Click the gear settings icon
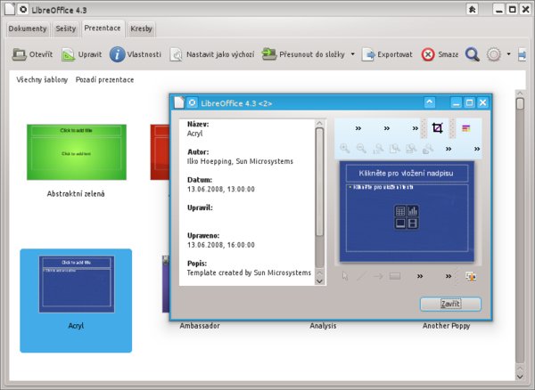The width and height of the screenshot is (535, 390). 494,54
